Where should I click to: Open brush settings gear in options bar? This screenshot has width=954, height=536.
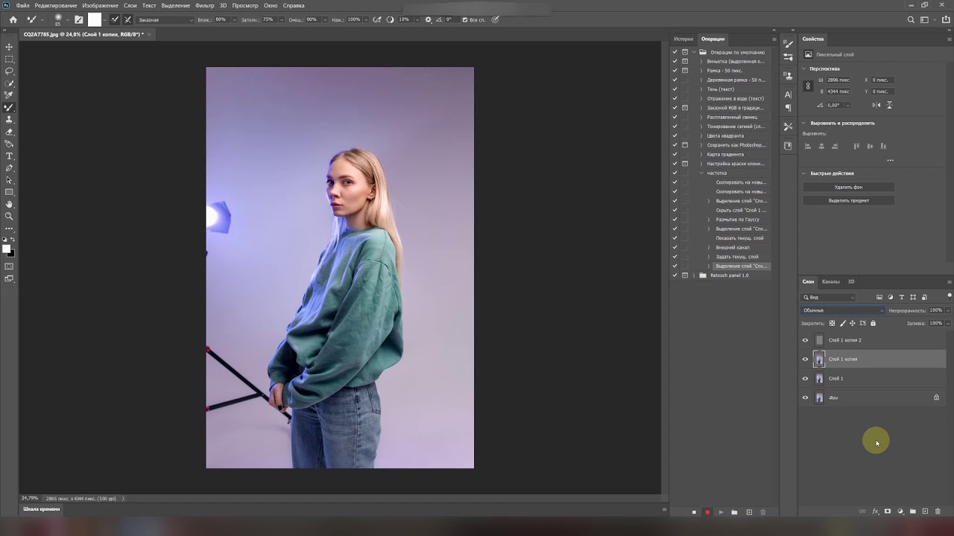tap(428, 19)
